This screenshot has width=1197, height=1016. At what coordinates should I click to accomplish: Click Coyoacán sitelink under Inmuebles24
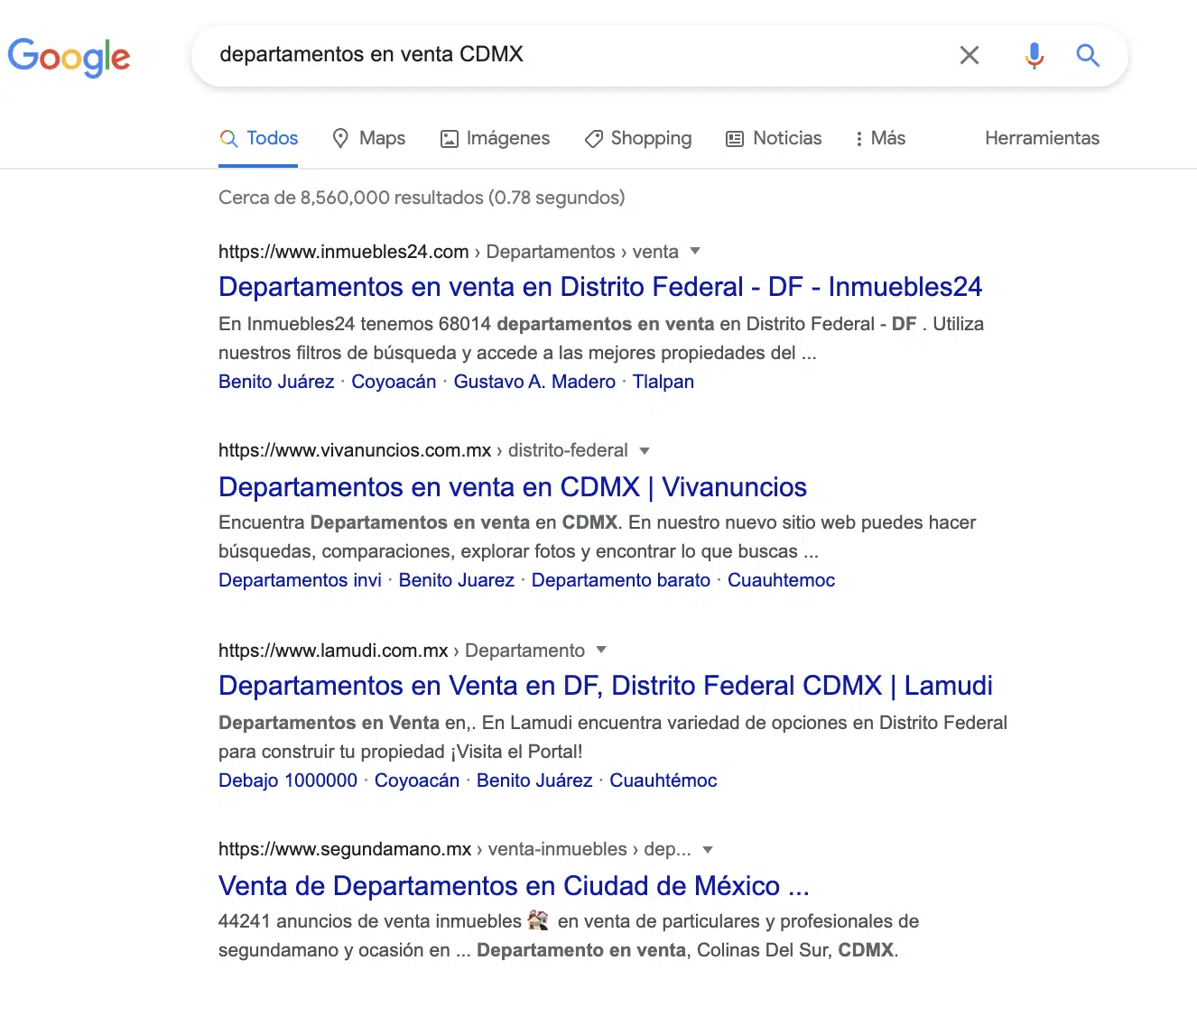click(394, 382)
